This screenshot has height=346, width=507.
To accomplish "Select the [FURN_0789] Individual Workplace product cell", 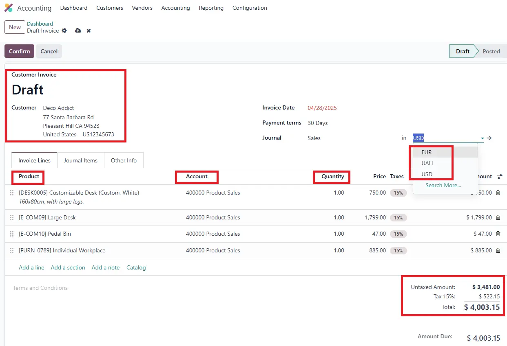I will (x=62, y=250).
